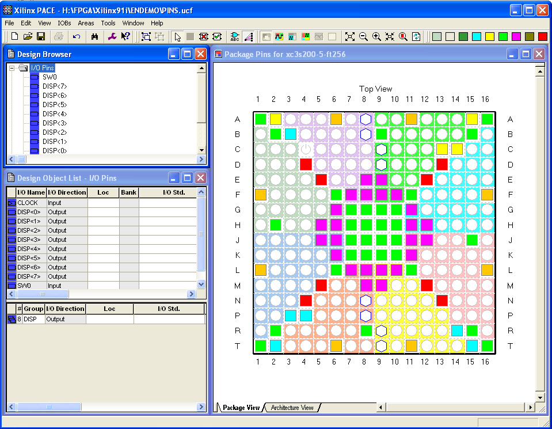Click the Bank column header
Screen dimensions: 552x429
coord(128,192)
